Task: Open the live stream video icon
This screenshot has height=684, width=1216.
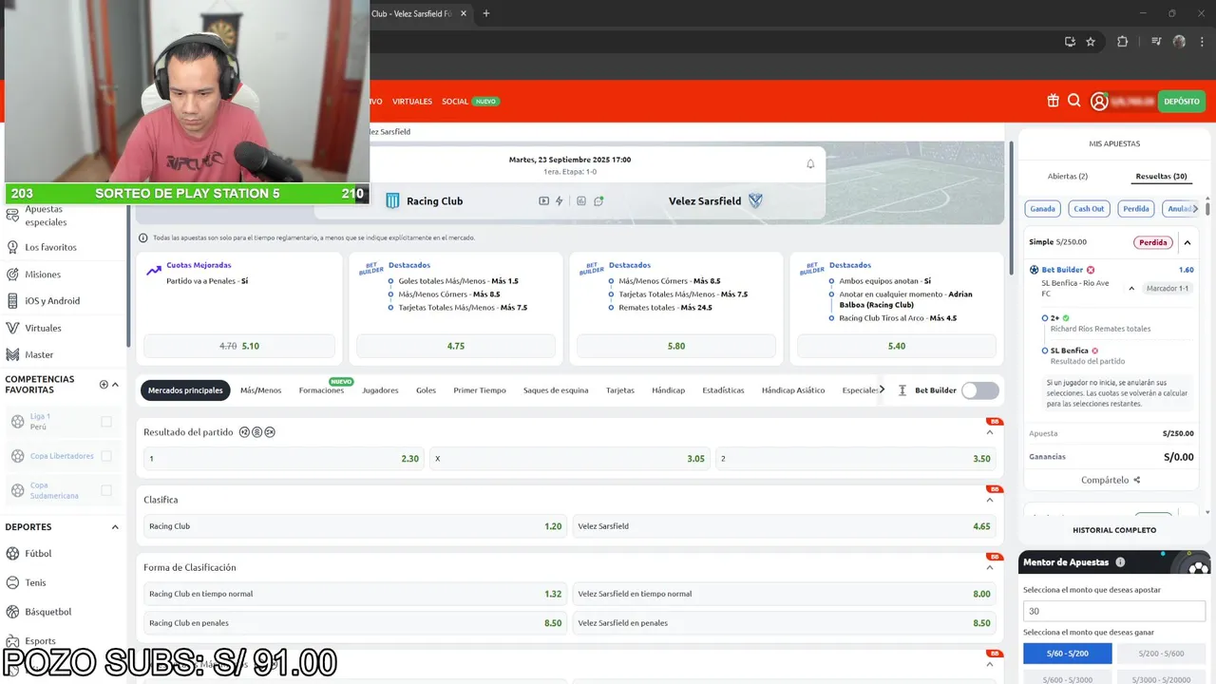Action: (543, 201)
